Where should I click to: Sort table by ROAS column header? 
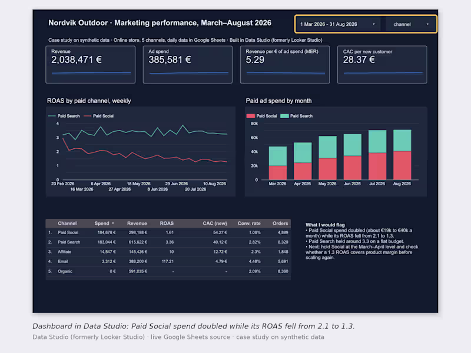pyautogui.click(x=167, y=224)
